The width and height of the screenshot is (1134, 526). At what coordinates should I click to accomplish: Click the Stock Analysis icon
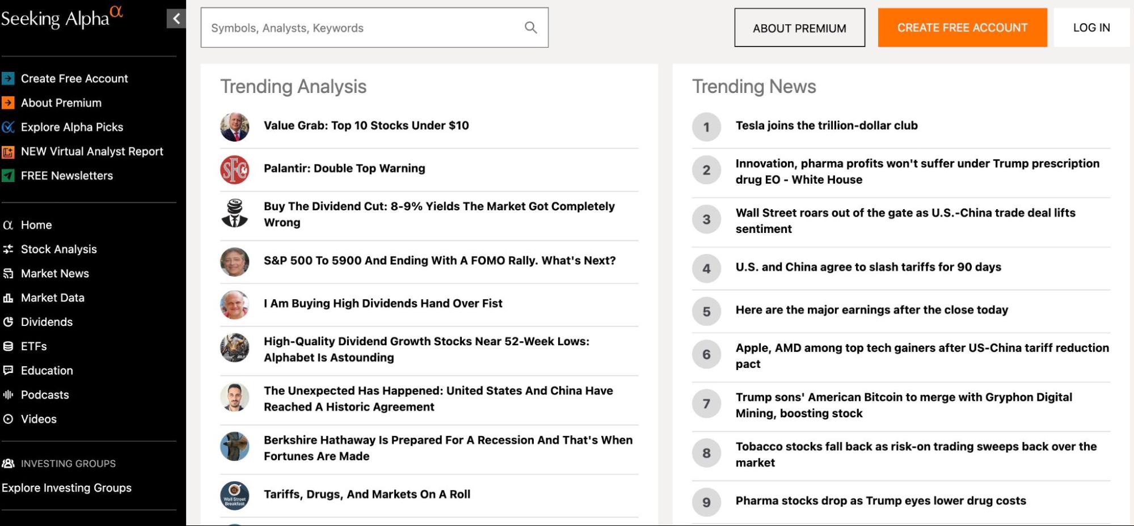coord(8,249)
